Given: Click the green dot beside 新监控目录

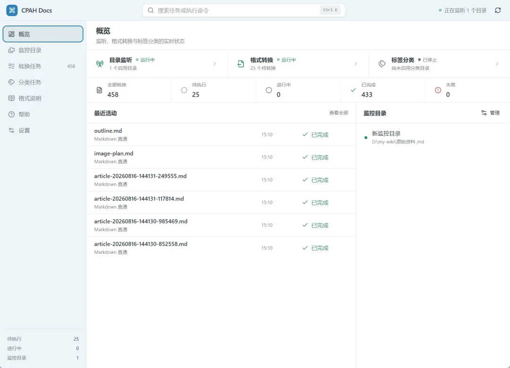Looking at the screenshot, I should click(x=366, y=137).
